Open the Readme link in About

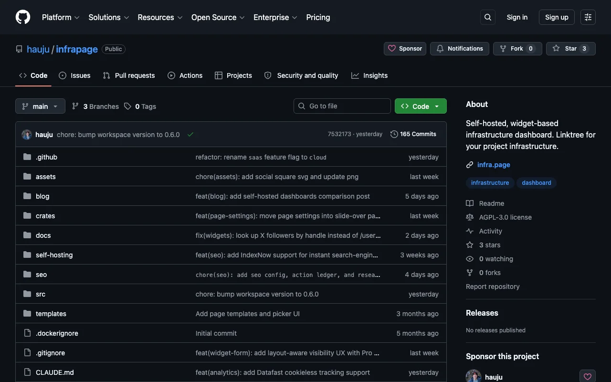click(x=485, y=203)
